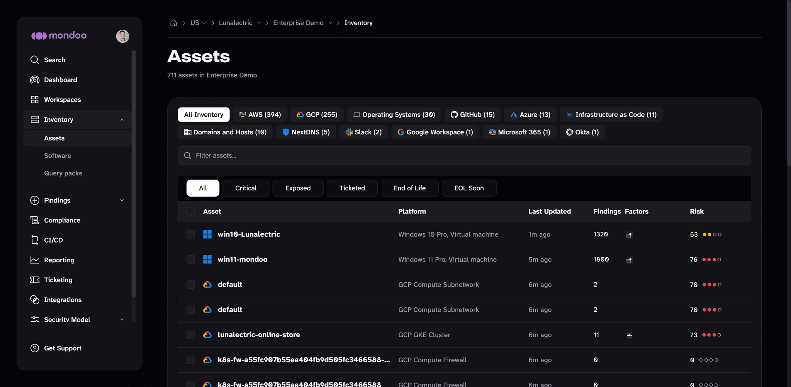791x387 pixels.
Task: Sort by Risk column header
Action: pos(696,211)
